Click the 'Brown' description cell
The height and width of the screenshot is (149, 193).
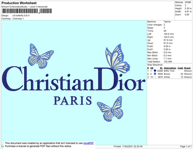[167, 74]
